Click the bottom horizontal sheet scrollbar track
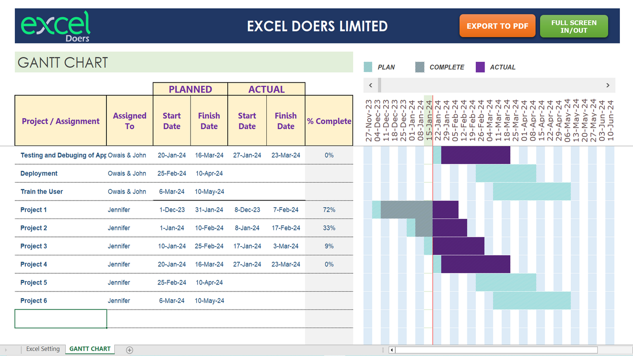Image resolution: width=633 pixels, height=356 pixels. click(x=496, y=350)
